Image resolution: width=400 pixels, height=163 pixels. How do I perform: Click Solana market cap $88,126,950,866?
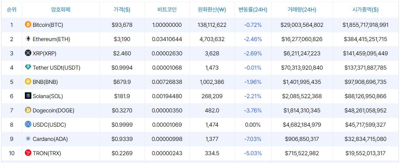pos(365,96)
